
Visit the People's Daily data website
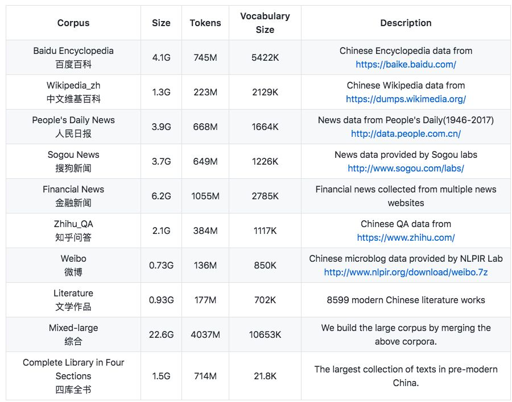pos(406,133)
